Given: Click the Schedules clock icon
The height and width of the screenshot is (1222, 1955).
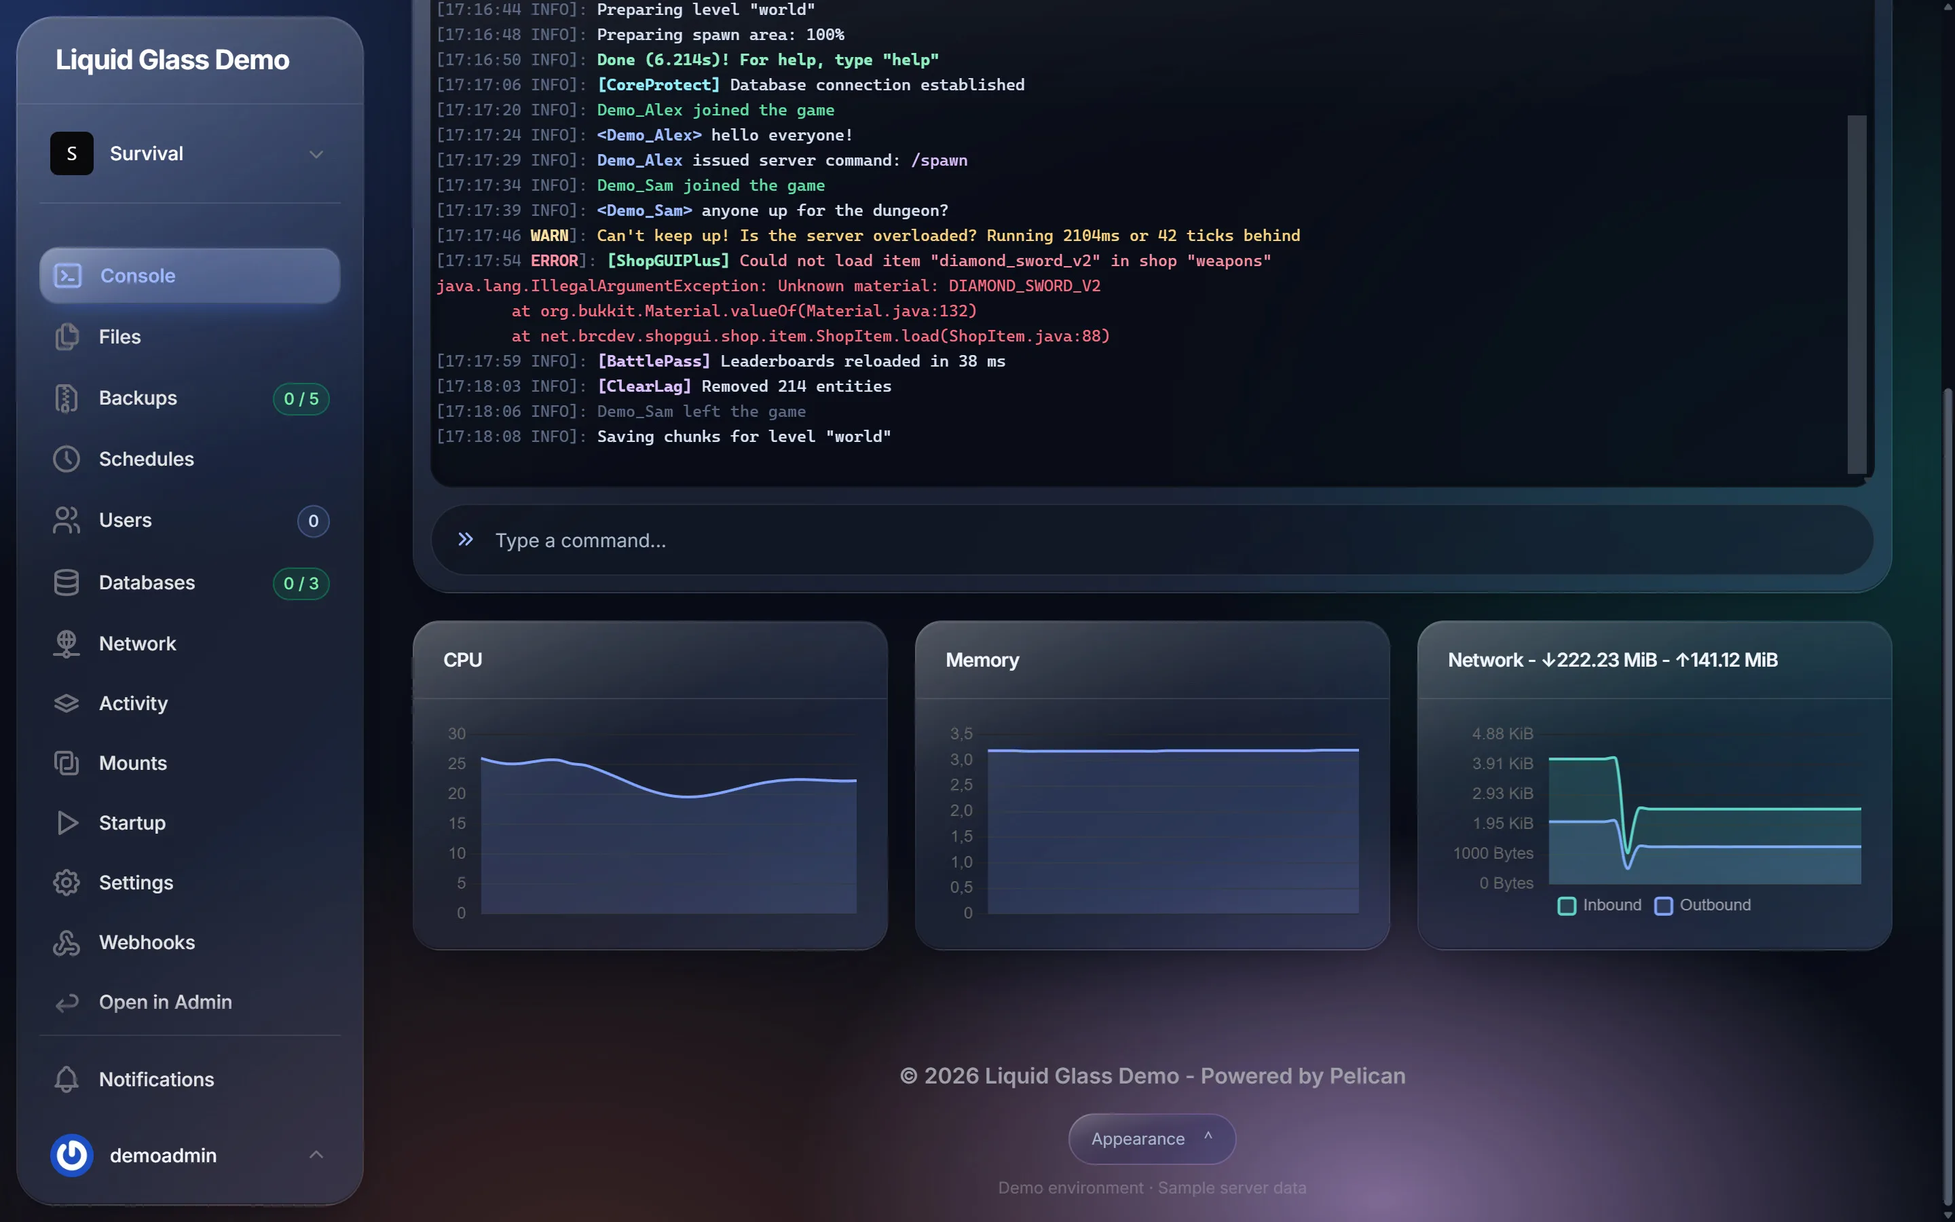Looking at the screenshot, I should point(67,459).
